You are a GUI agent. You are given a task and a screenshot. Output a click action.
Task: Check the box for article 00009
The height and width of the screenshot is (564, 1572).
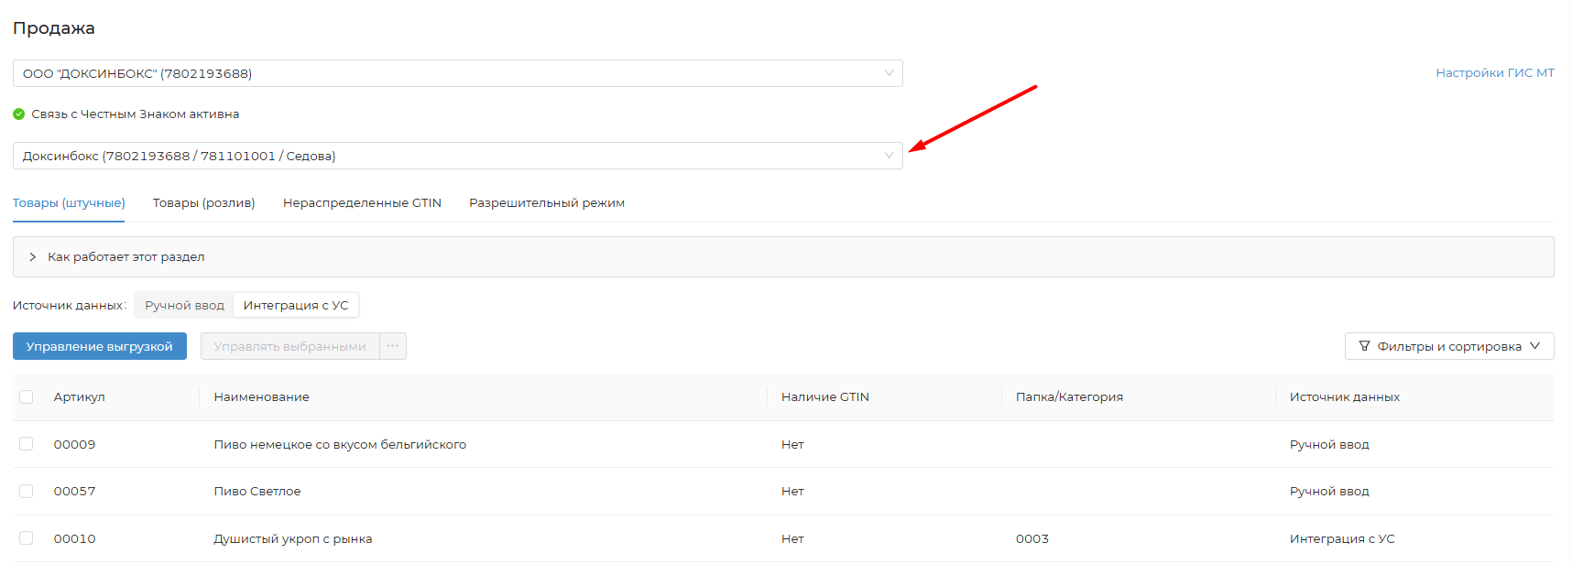27,444
